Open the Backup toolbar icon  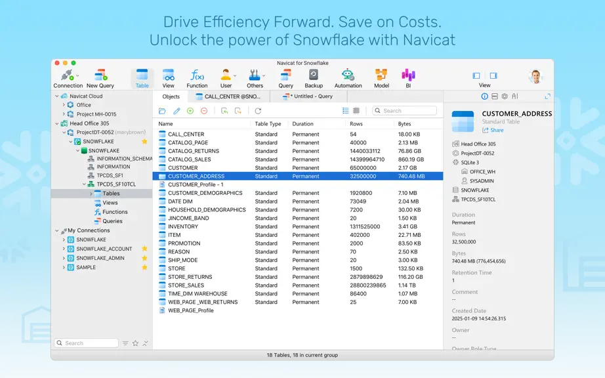[x=314, y=79]
